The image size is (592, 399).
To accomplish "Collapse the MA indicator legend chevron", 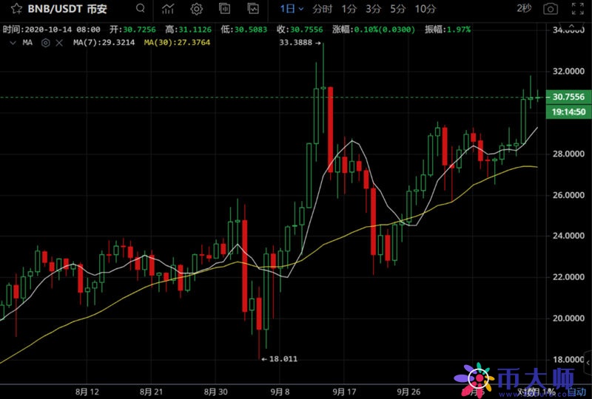I will (x=13, y=43).
